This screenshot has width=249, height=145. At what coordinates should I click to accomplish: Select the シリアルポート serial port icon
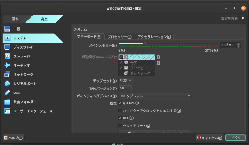point(7,84)
